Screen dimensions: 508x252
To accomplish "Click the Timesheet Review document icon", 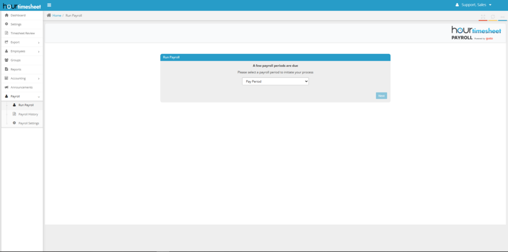I will tap(6, 33).
